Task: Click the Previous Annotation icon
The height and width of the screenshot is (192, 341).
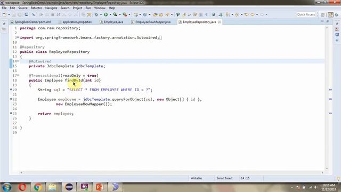Action: click(x=237, y=14)
